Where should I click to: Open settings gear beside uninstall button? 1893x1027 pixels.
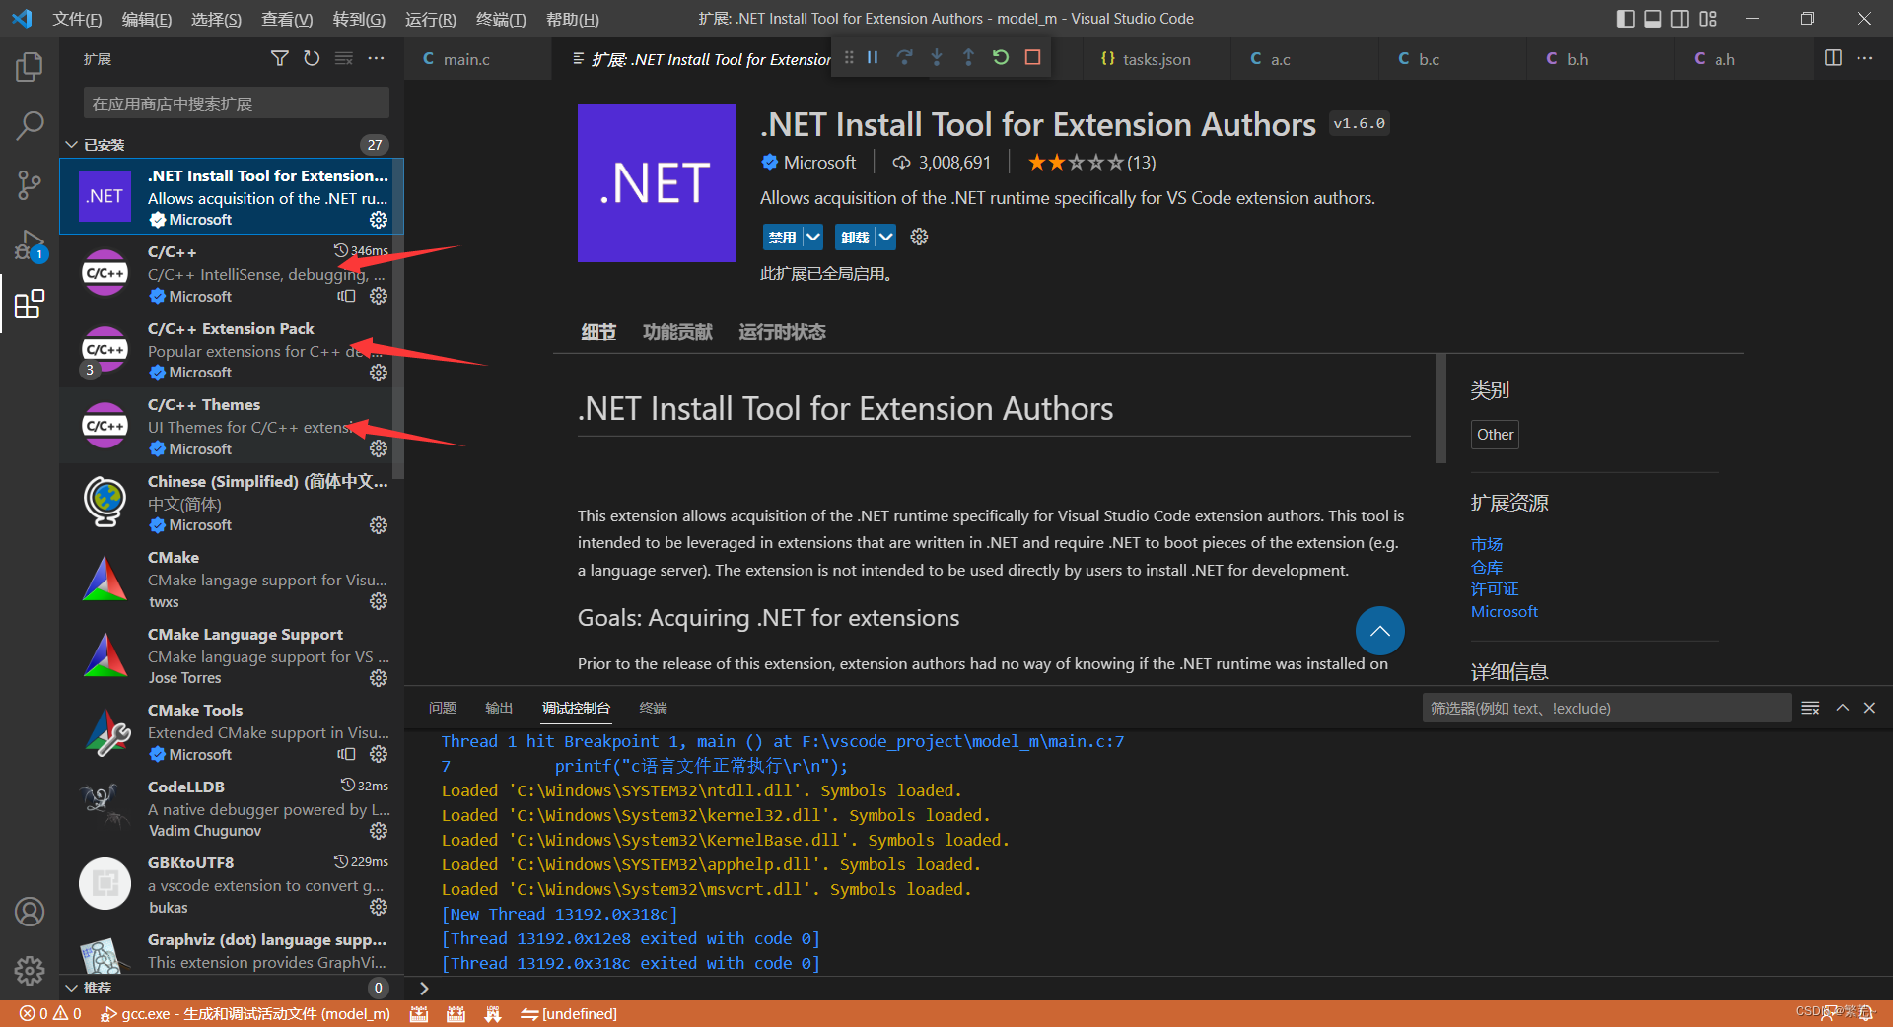(x=919, y=237)
